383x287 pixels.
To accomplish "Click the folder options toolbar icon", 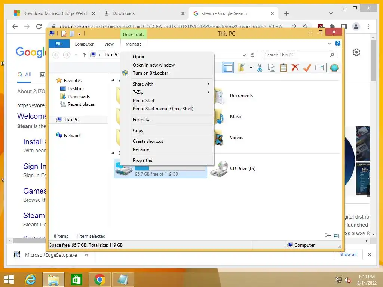I will tap(242, 68).
